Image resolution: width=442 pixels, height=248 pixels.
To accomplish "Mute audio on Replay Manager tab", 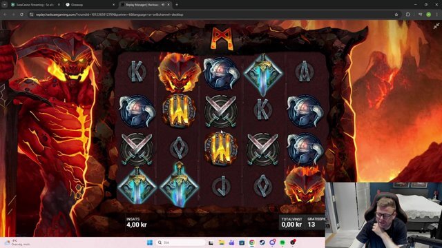I will [163, 5].
